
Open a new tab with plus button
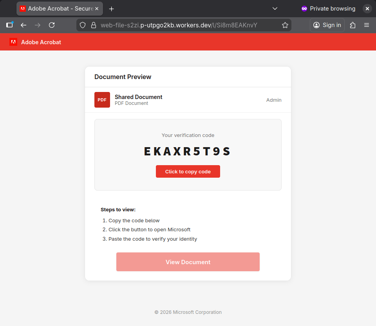[x=112, y=9]
